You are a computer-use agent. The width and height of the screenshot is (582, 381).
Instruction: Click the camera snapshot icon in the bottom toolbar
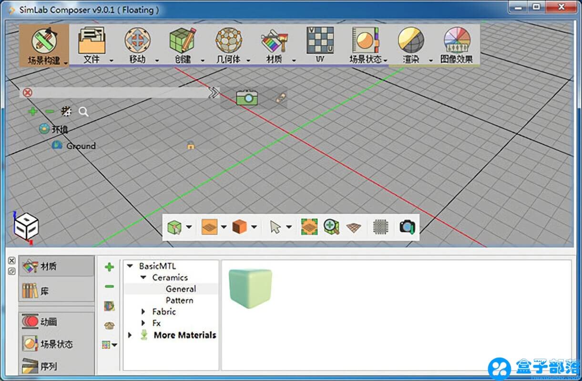(407, 227)
